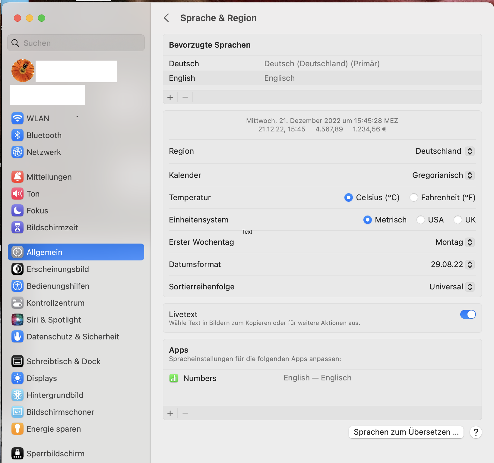Open Erscheinungsbild icon in sidebar
Image resolution: width=494 pixels, height=463 pixels.
pos(17,269)
